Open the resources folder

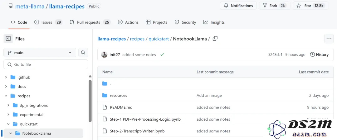(x=119, y=95)
